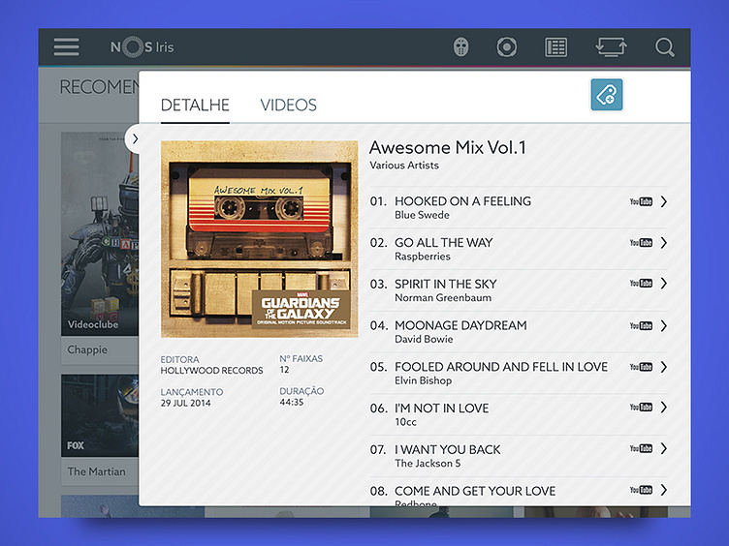Click artist name The Jackson 5
This screenshot has height=546, width=729.
pyautogui.click(x=428, y=463)
